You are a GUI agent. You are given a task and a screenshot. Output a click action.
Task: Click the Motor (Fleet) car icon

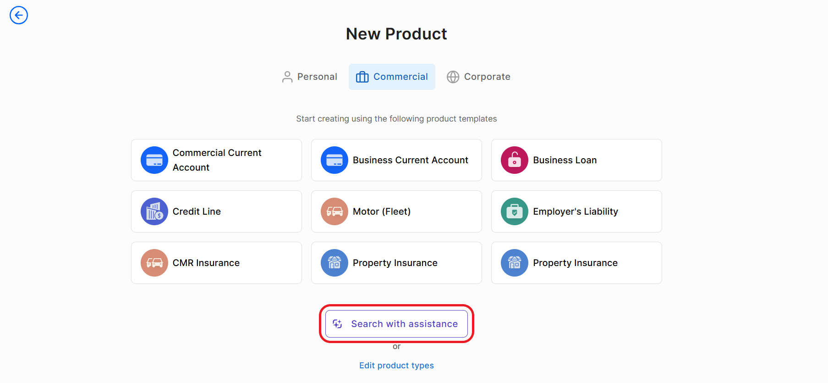click(334, 211)
